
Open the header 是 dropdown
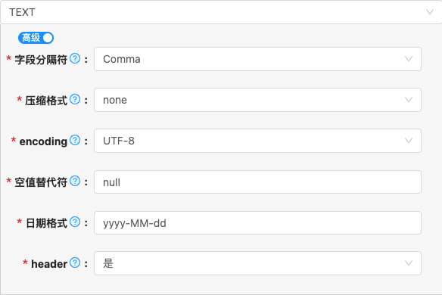pyautogui.click(x=257, y=263)
